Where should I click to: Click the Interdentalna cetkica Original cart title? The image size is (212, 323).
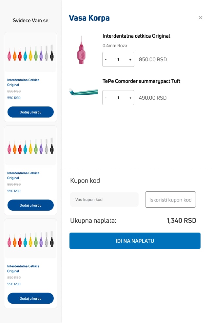tap(136, 36)
